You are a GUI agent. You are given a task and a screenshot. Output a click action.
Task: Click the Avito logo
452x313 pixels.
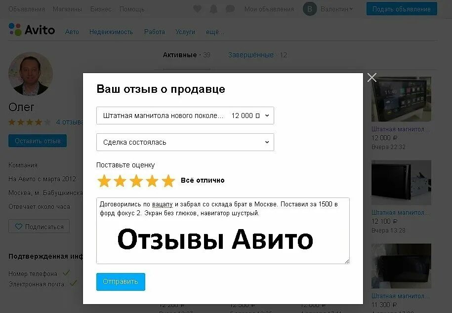(32, 30)
